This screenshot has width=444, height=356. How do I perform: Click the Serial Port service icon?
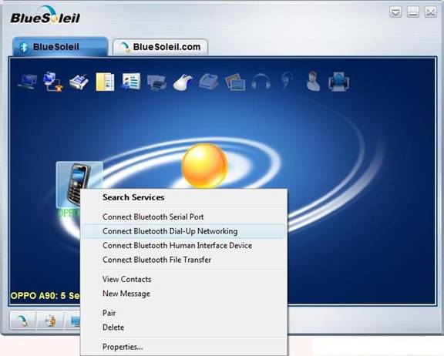(x=79, y=82)
